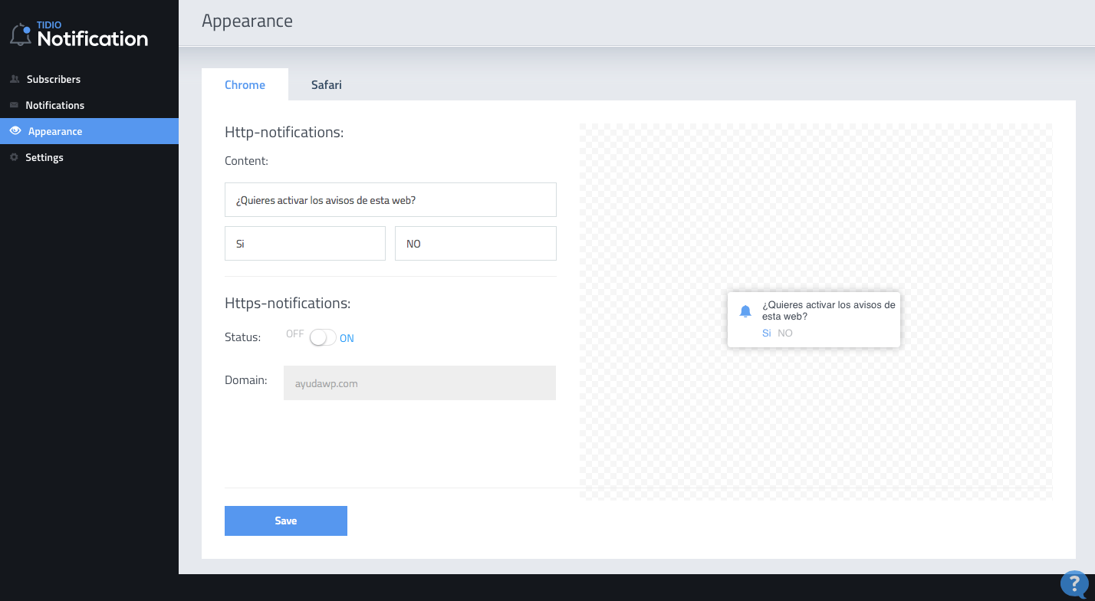Go to Settings in the sidebar
Viewport: 1095px width, 601px height.
(x=44, y=157)
